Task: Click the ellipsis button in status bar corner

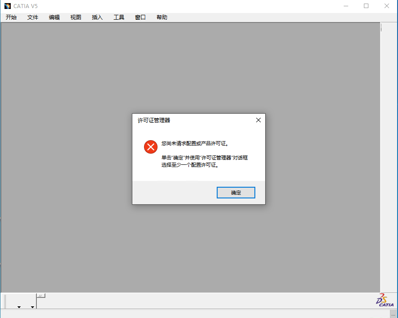Action: (x=393, y=315)
